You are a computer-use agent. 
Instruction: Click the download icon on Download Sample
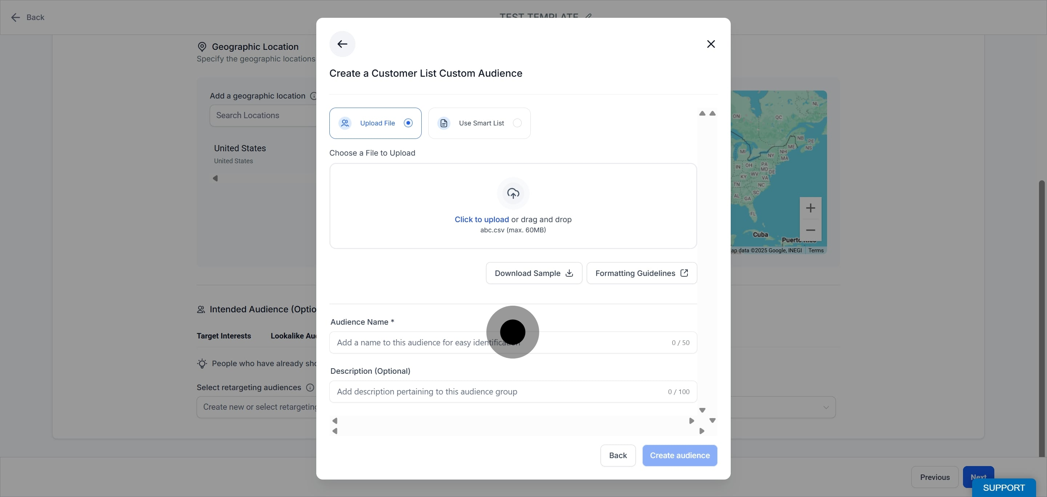[569, 273]
